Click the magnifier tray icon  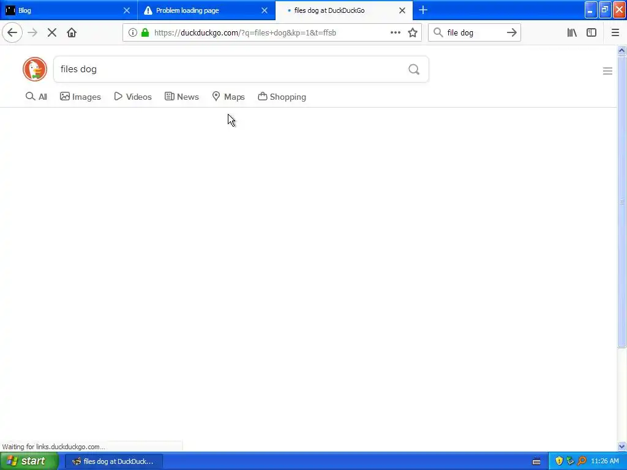582,461
